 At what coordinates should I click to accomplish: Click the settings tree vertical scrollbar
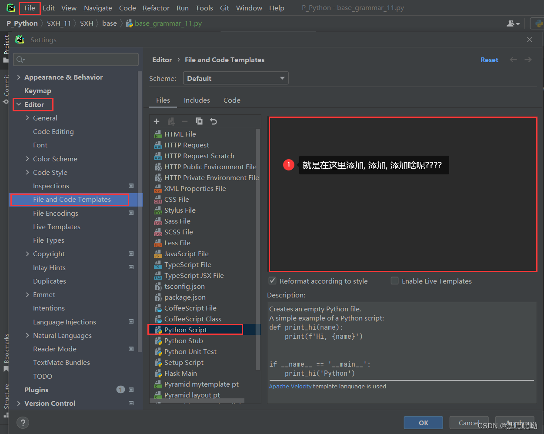(x=140, y=212)
